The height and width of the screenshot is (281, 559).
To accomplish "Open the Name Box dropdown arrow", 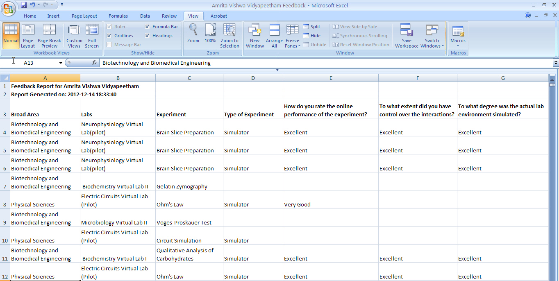I will pos(61,63).
